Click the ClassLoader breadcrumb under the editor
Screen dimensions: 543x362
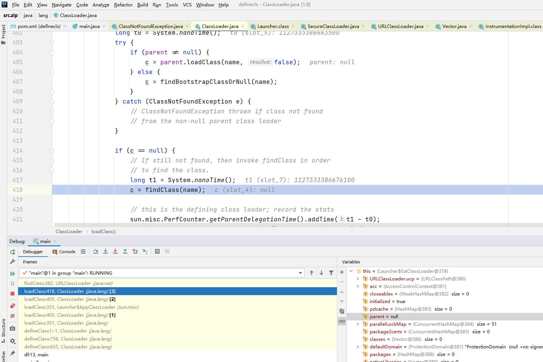coord(69,232)
